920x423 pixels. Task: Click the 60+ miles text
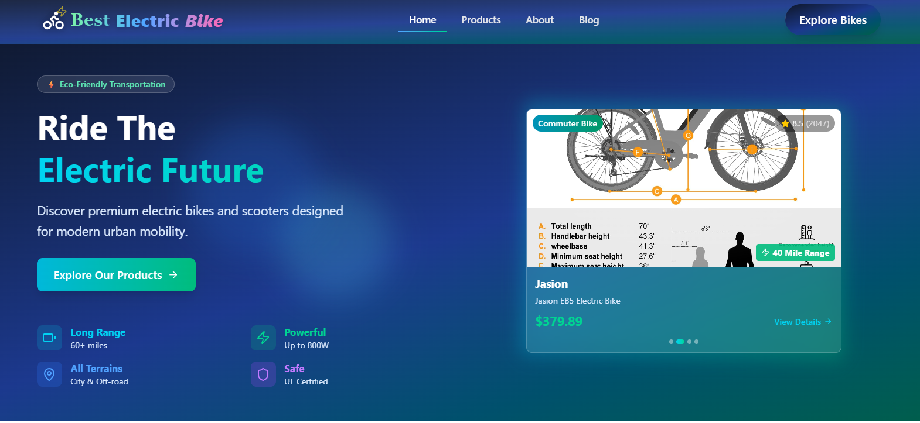pyautogui.click(x=89, y=345)
